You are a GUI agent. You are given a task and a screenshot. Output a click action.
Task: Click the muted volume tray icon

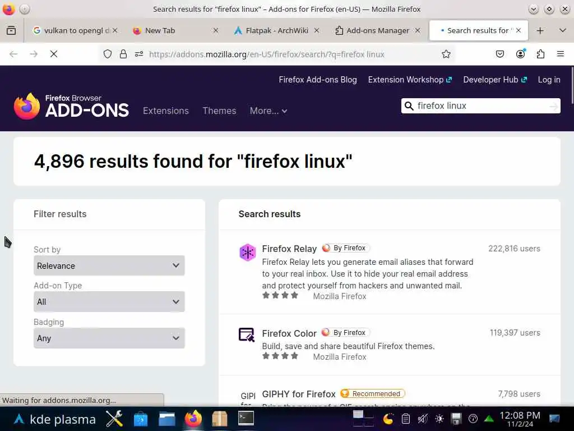[423, 419]
